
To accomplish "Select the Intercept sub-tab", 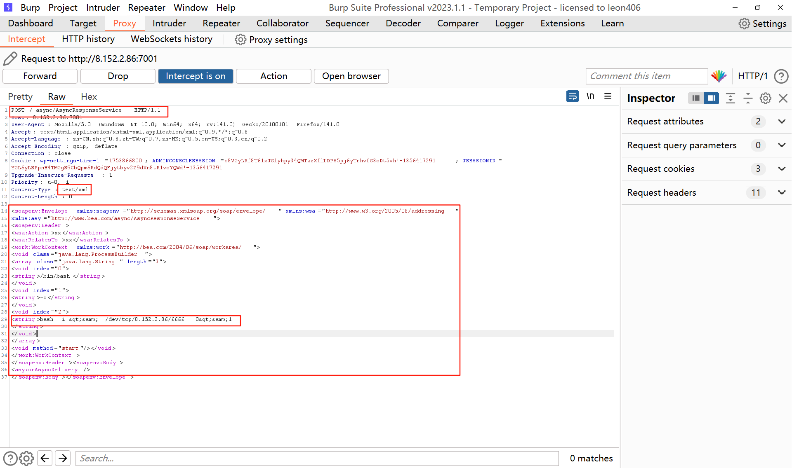I will [x=26, y=39].
